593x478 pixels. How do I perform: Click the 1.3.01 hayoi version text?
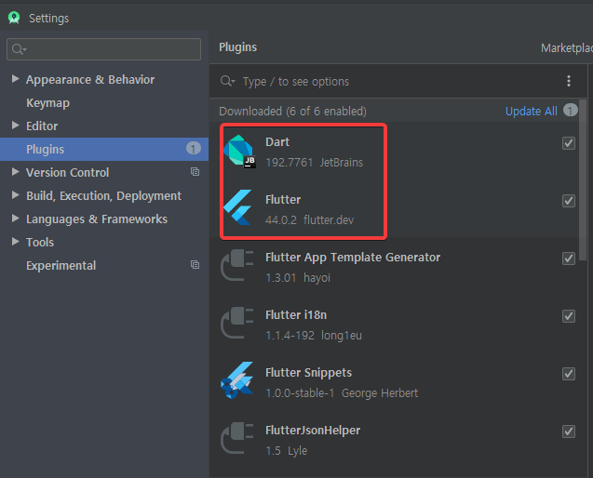pyautogui.click(x=298, y=278)
